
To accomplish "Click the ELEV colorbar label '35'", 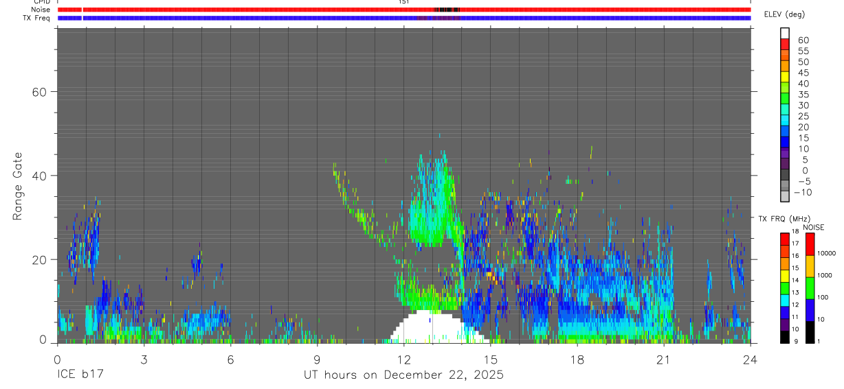I will click(803, 95).
